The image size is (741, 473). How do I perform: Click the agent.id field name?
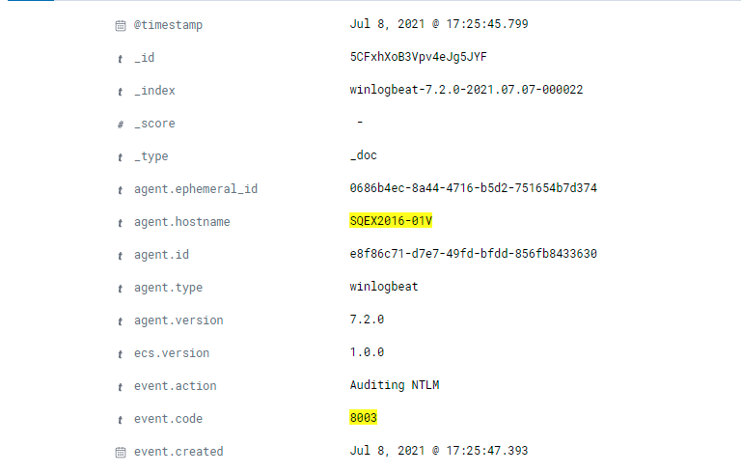click(161, 255)
